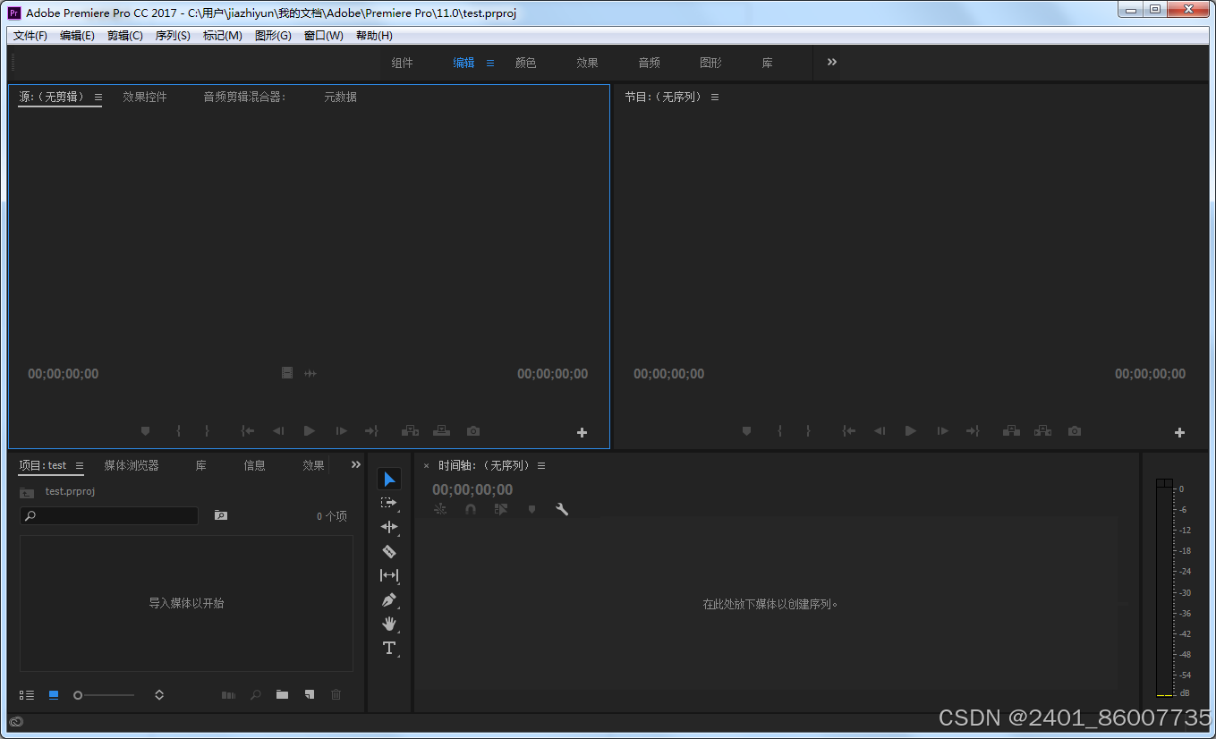1216x739 pixels.
Task: Select the Pen tool
Action: click(x=389, y=599)
